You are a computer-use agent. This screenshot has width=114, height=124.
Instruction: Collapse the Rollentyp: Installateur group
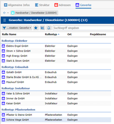[x=16, y=88]
